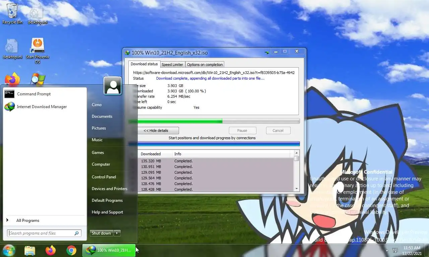
Task: Click scroll up arrow in connections list
Action: (296, 154)
